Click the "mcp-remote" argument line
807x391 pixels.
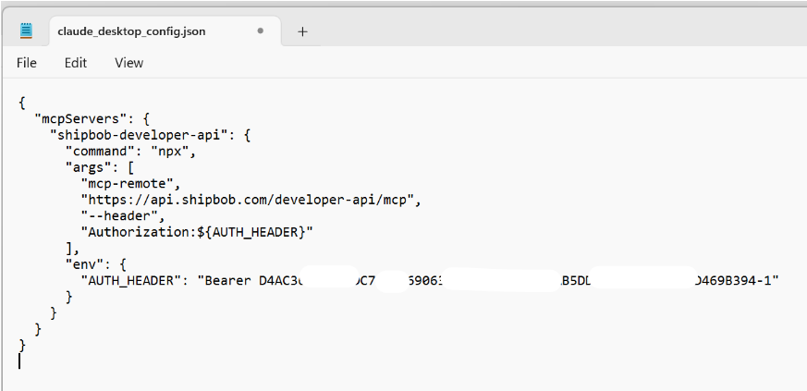(131, 184)
